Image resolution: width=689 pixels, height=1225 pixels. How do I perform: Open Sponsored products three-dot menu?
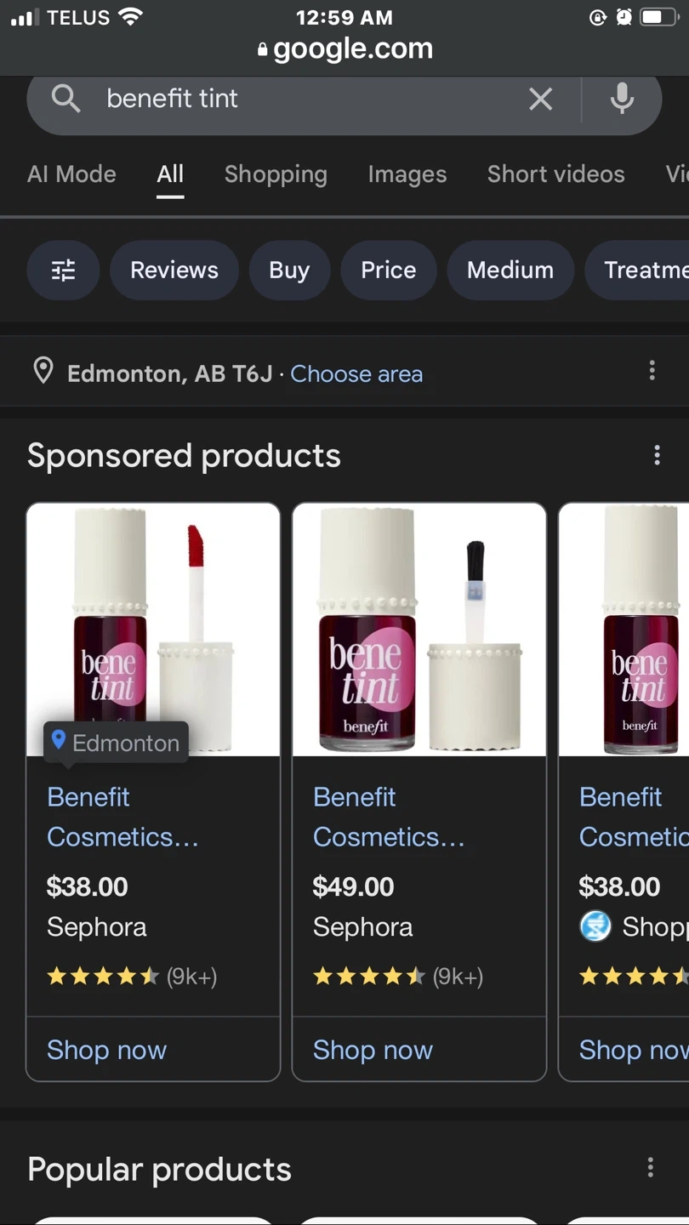tap(657, 455)
